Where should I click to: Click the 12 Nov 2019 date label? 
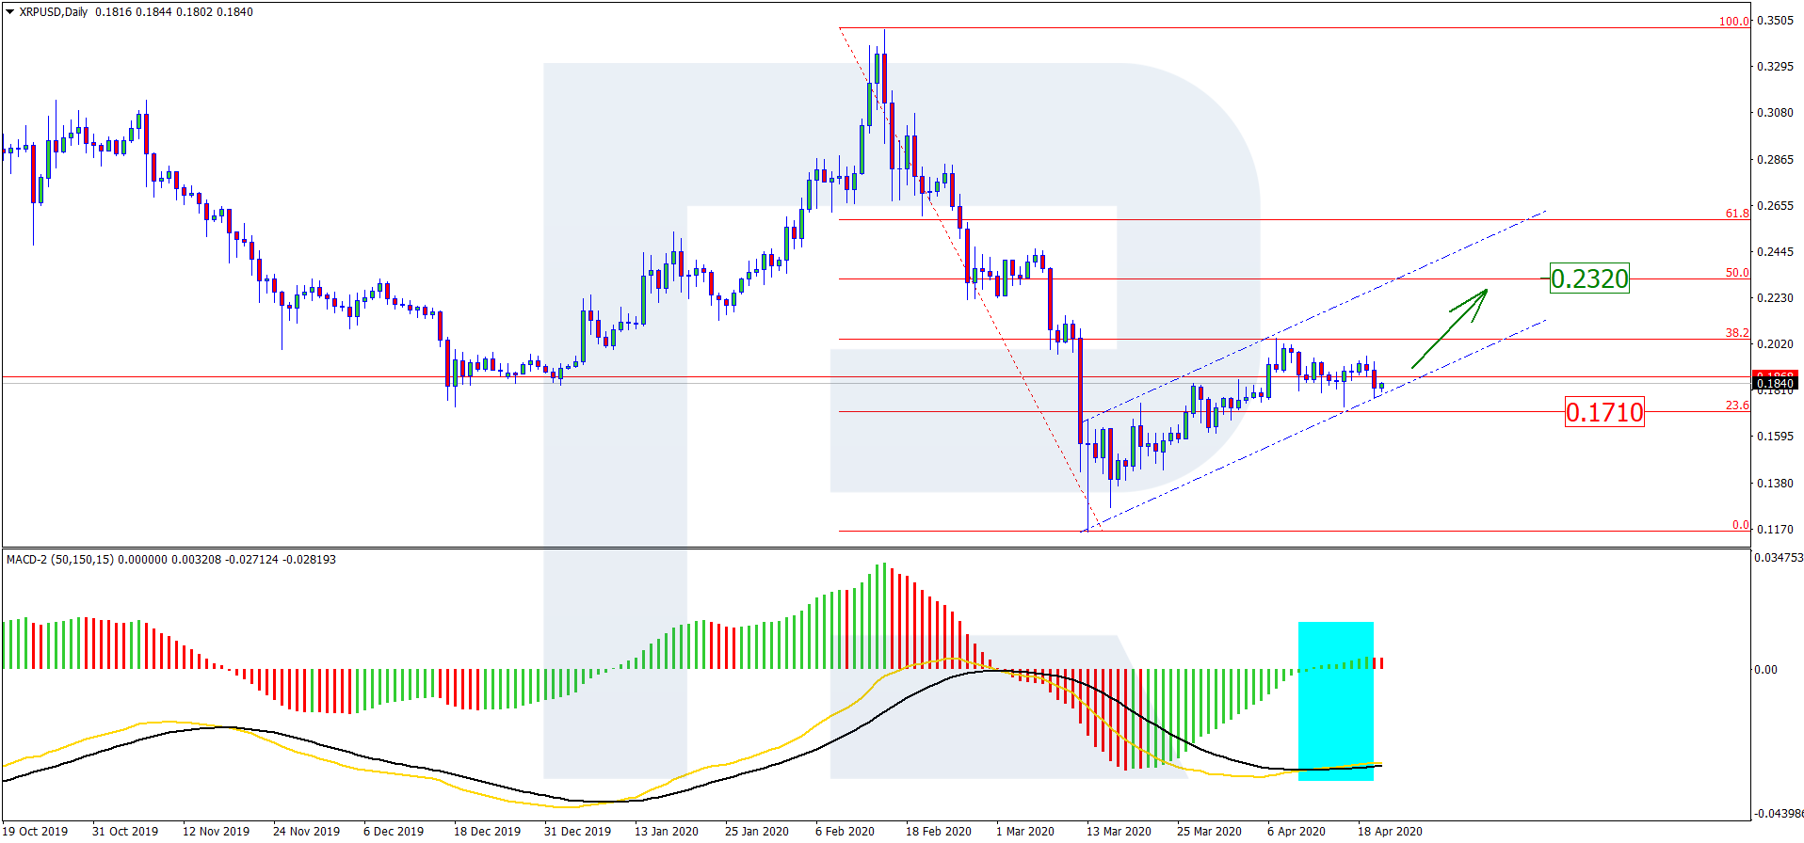coord(216,831)
